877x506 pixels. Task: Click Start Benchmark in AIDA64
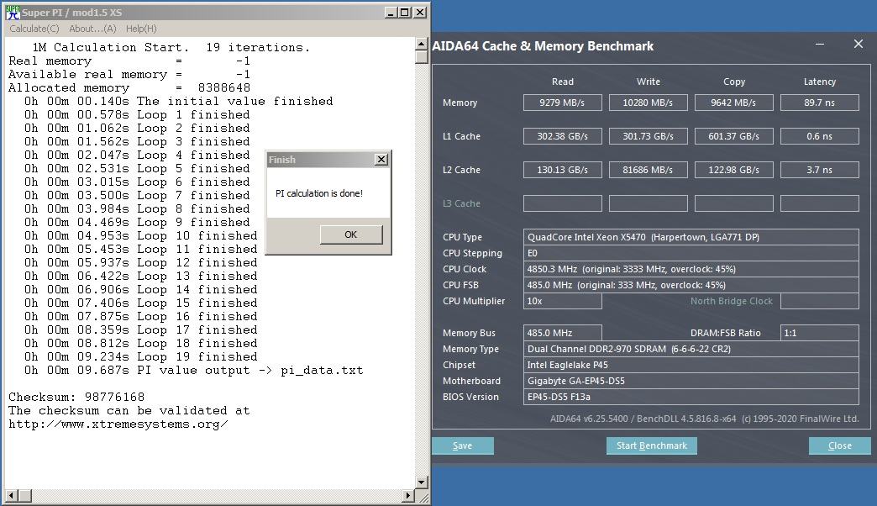pos(652,445)
